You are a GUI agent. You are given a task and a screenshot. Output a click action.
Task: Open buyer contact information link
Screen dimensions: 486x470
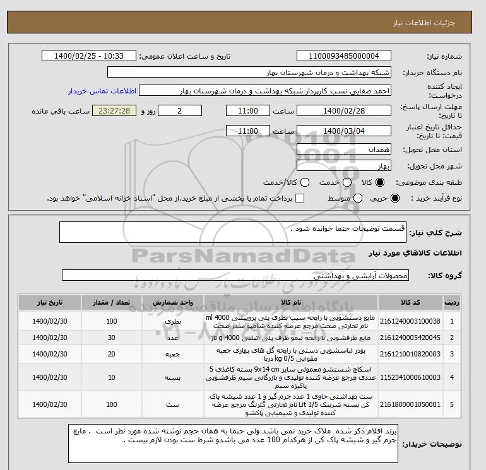click(102, 91)
